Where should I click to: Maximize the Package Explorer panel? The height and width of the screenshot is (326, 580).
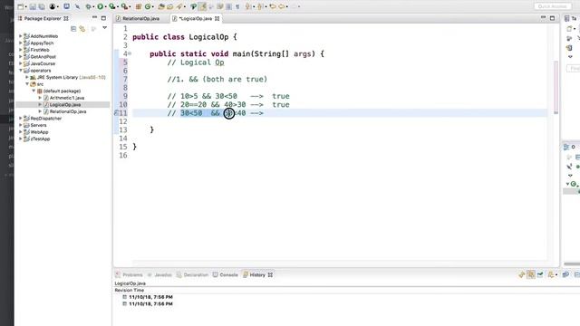[103, 18]
